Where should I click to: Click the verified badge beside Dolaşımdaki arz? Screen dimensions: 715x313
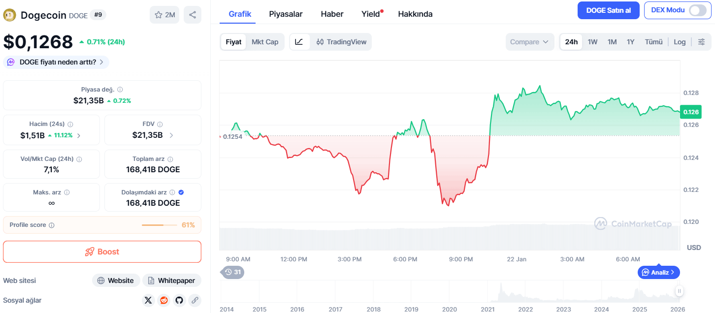(181, 192)
